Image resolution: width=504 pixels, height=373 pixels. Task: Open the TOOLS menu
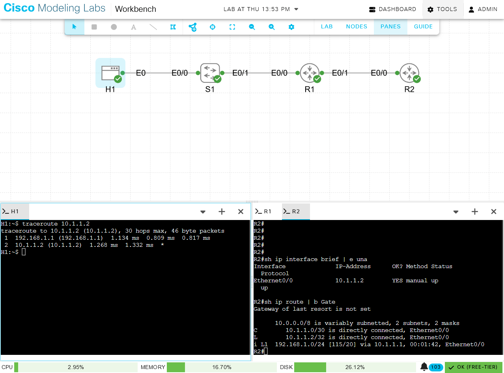(442, 9)
